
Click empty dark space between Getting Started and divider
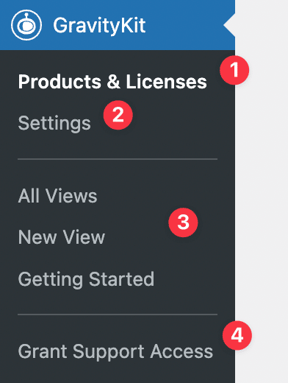pos(118,301)
